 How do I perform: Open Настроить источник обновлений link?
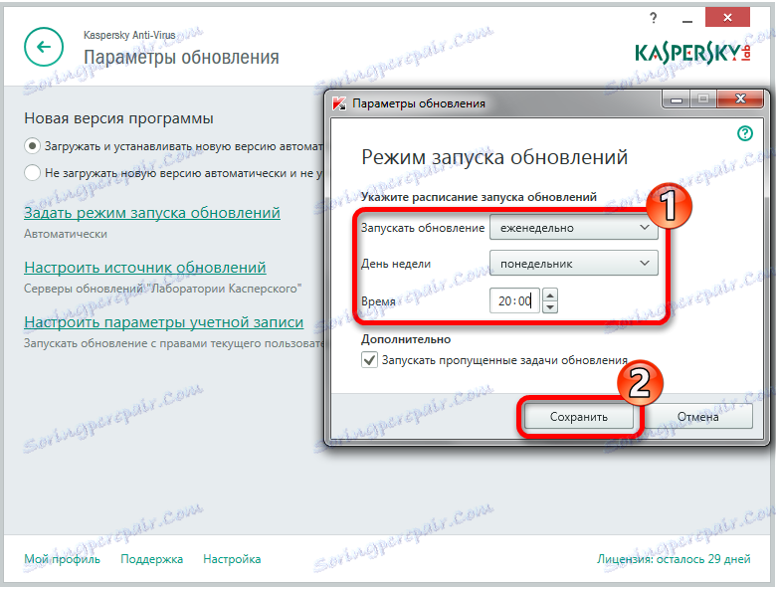(x=145, y=268)
